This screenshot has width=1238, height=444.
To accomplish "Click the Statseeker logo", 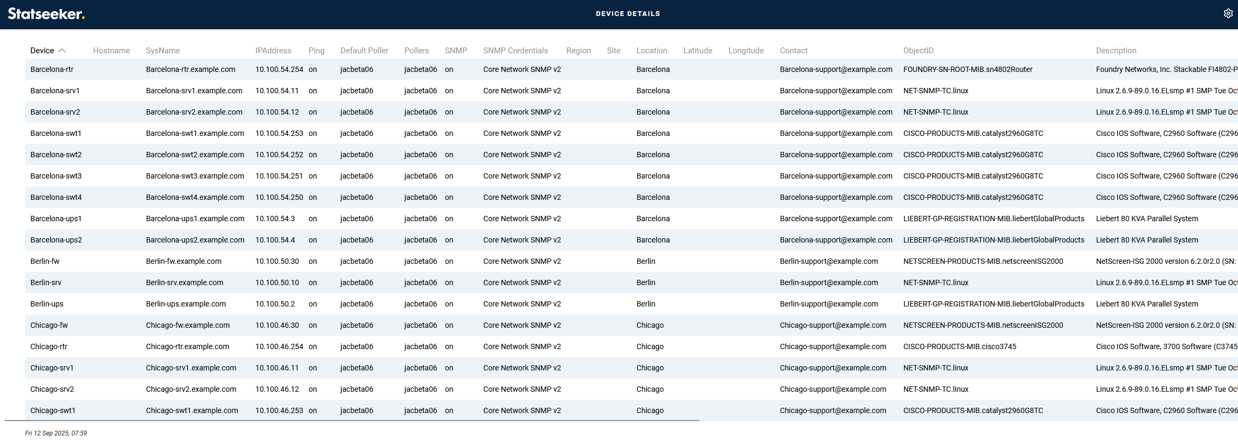I will 46,14.
